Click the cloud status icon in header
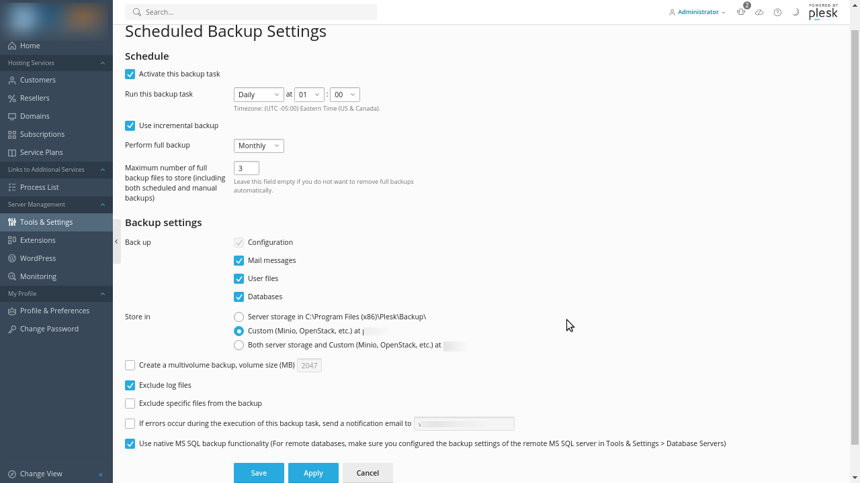 tap(759, 12)
